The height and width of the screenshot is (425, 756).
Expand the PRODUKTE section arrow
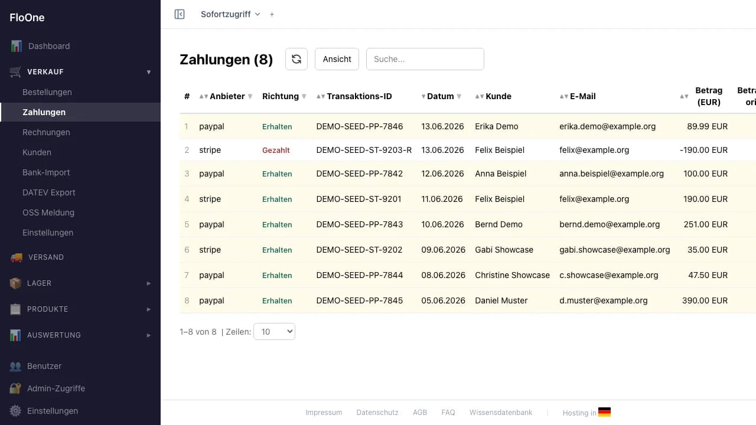pos(149,309)
